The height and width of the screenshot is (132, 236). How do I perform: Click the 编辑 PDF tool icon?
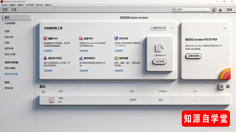(x=46, y=38)
